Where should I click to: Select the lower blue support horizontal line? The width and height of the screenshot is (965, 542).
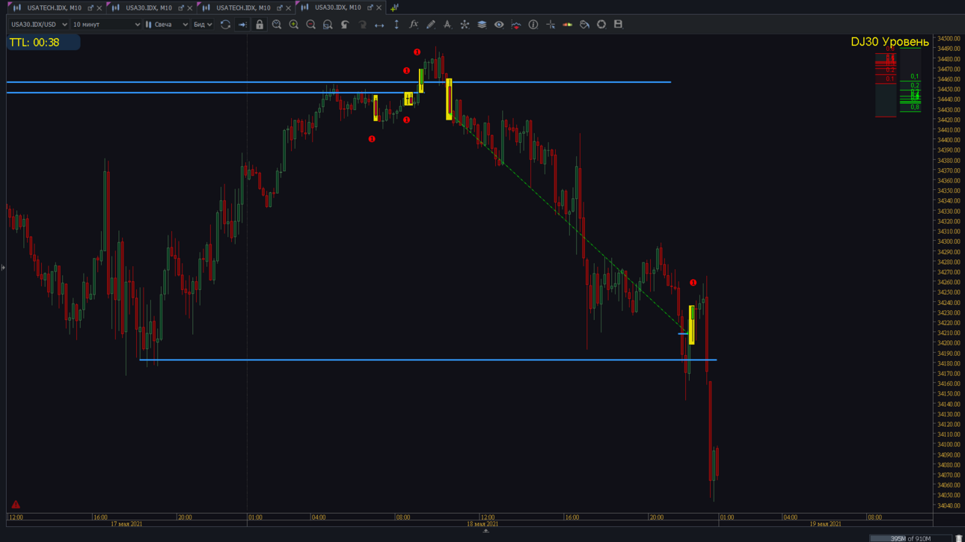coord(428,360)
